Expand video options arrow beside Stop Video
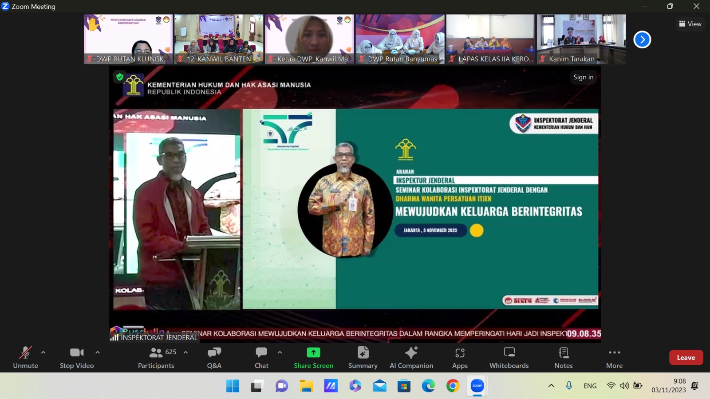 point(98,352)
